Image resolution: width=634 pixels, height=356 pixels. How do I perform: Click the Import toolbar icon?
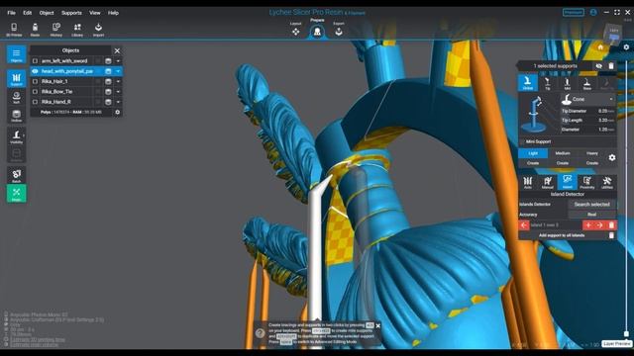[98, 29]
